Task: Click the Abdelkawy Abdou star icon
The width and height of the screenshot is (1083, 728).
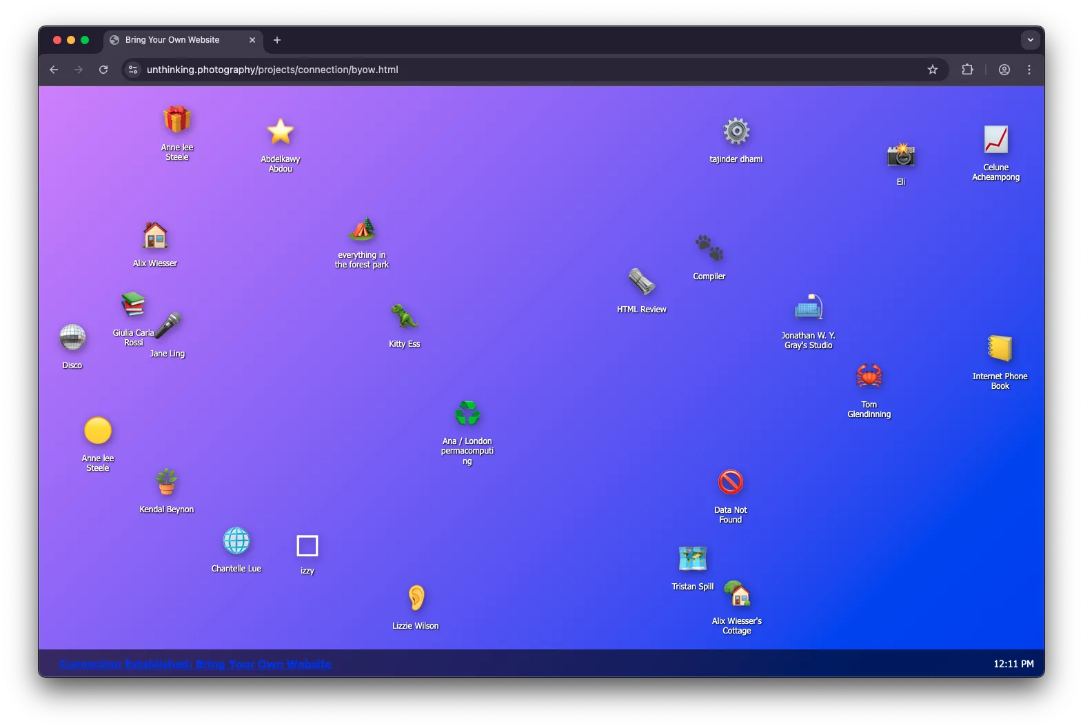Action: 281,132
